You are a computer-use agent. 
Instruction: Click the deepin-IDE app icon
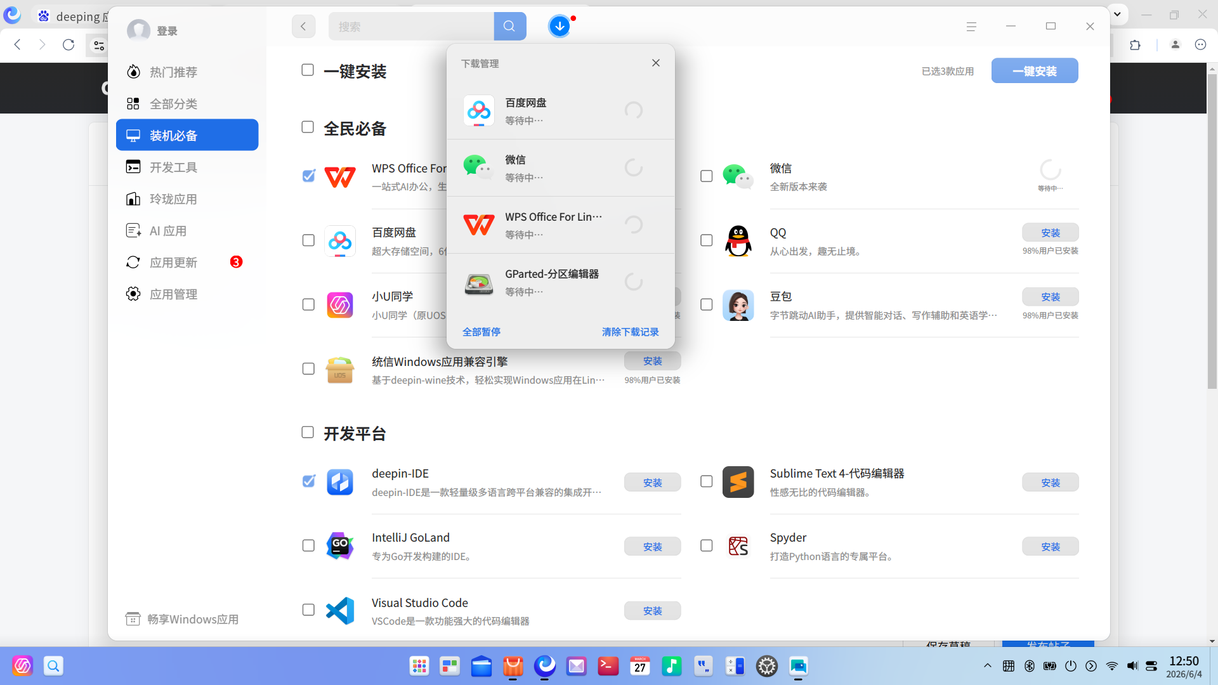click(340, 482)
